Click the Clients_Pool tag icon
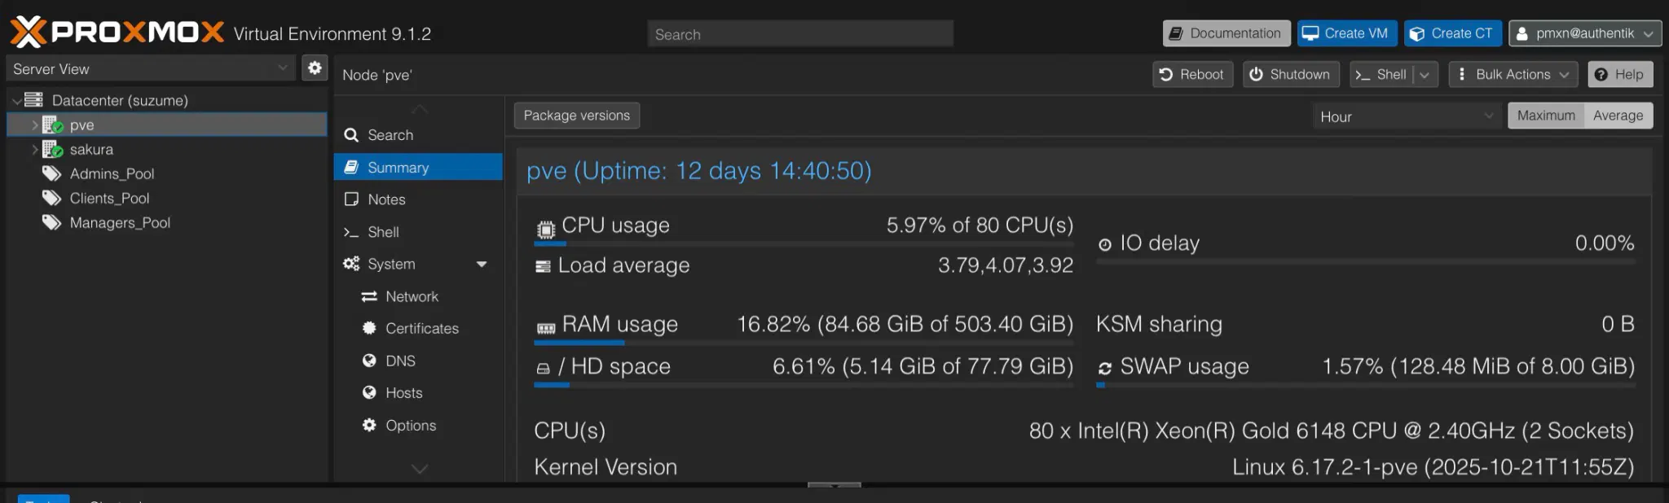The height and width of the screenshot is (503, 1669). tap(52, 199)
